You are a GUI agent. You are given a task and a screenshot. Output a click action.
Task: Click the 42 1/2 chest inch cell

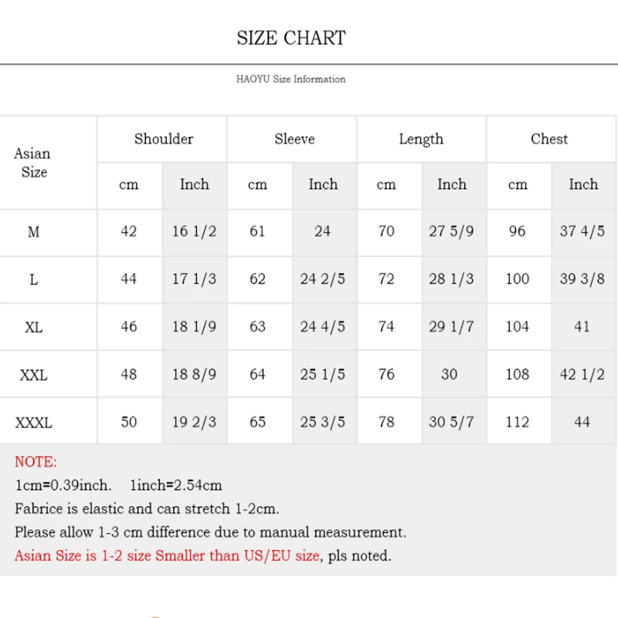(x=582, y=375)
